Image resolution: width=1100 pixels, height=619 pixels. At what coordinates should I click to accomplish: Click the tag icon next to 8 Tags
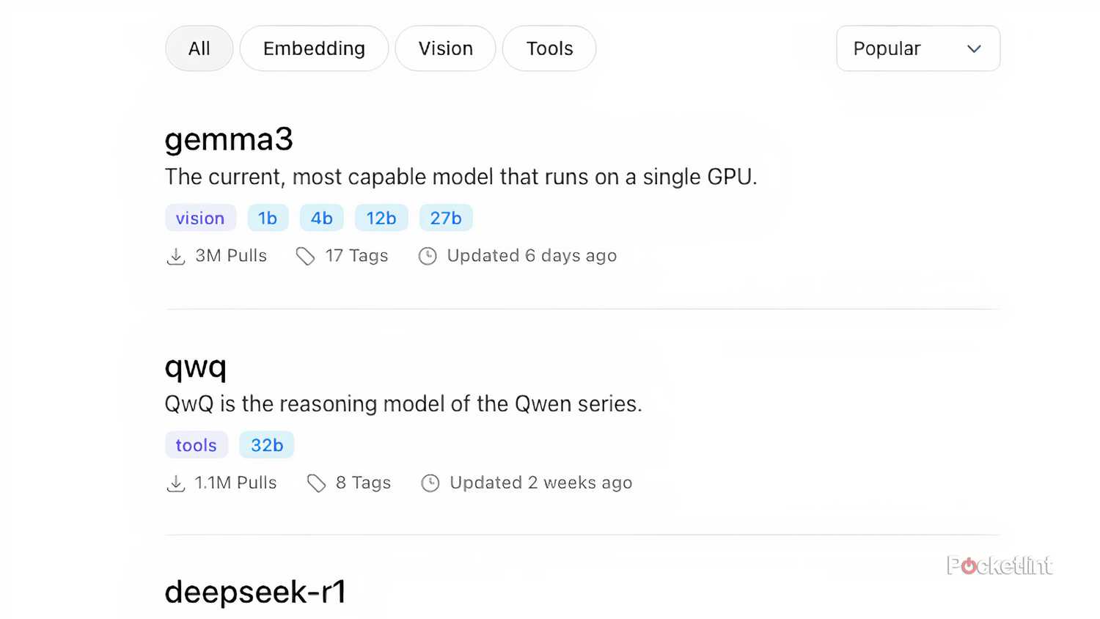317,483
